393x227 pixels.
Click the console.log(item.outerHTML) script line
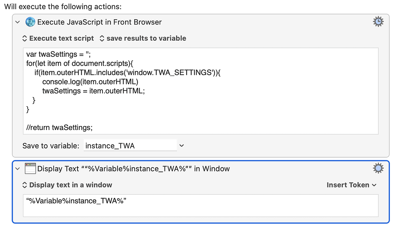click(x=90, y=82)
